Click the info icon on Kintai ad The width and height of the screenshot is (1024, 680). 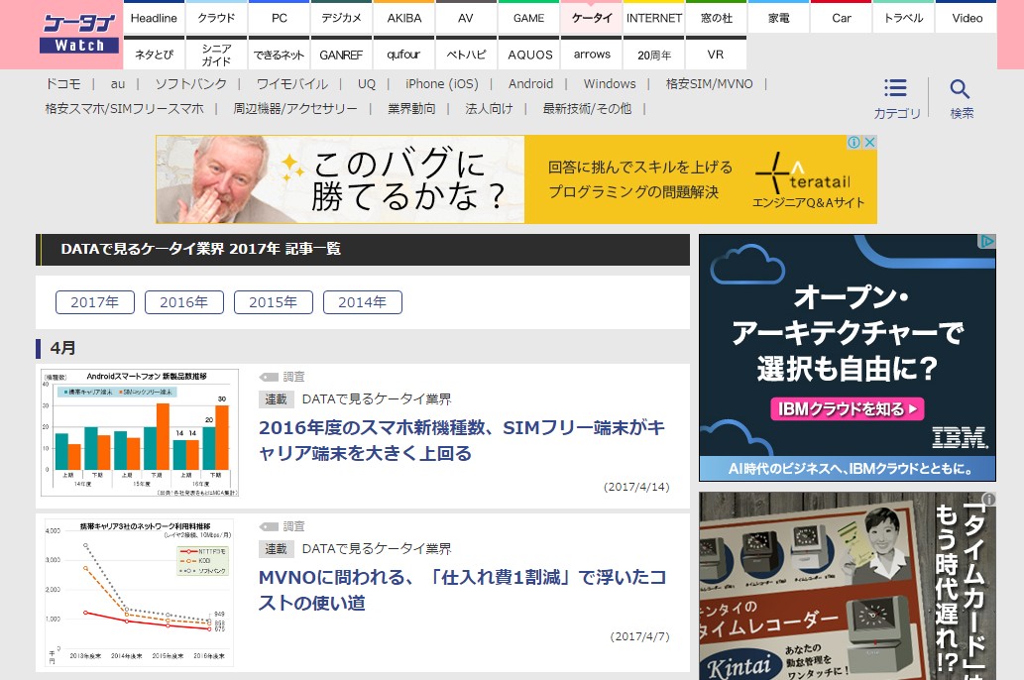point(989,499)
